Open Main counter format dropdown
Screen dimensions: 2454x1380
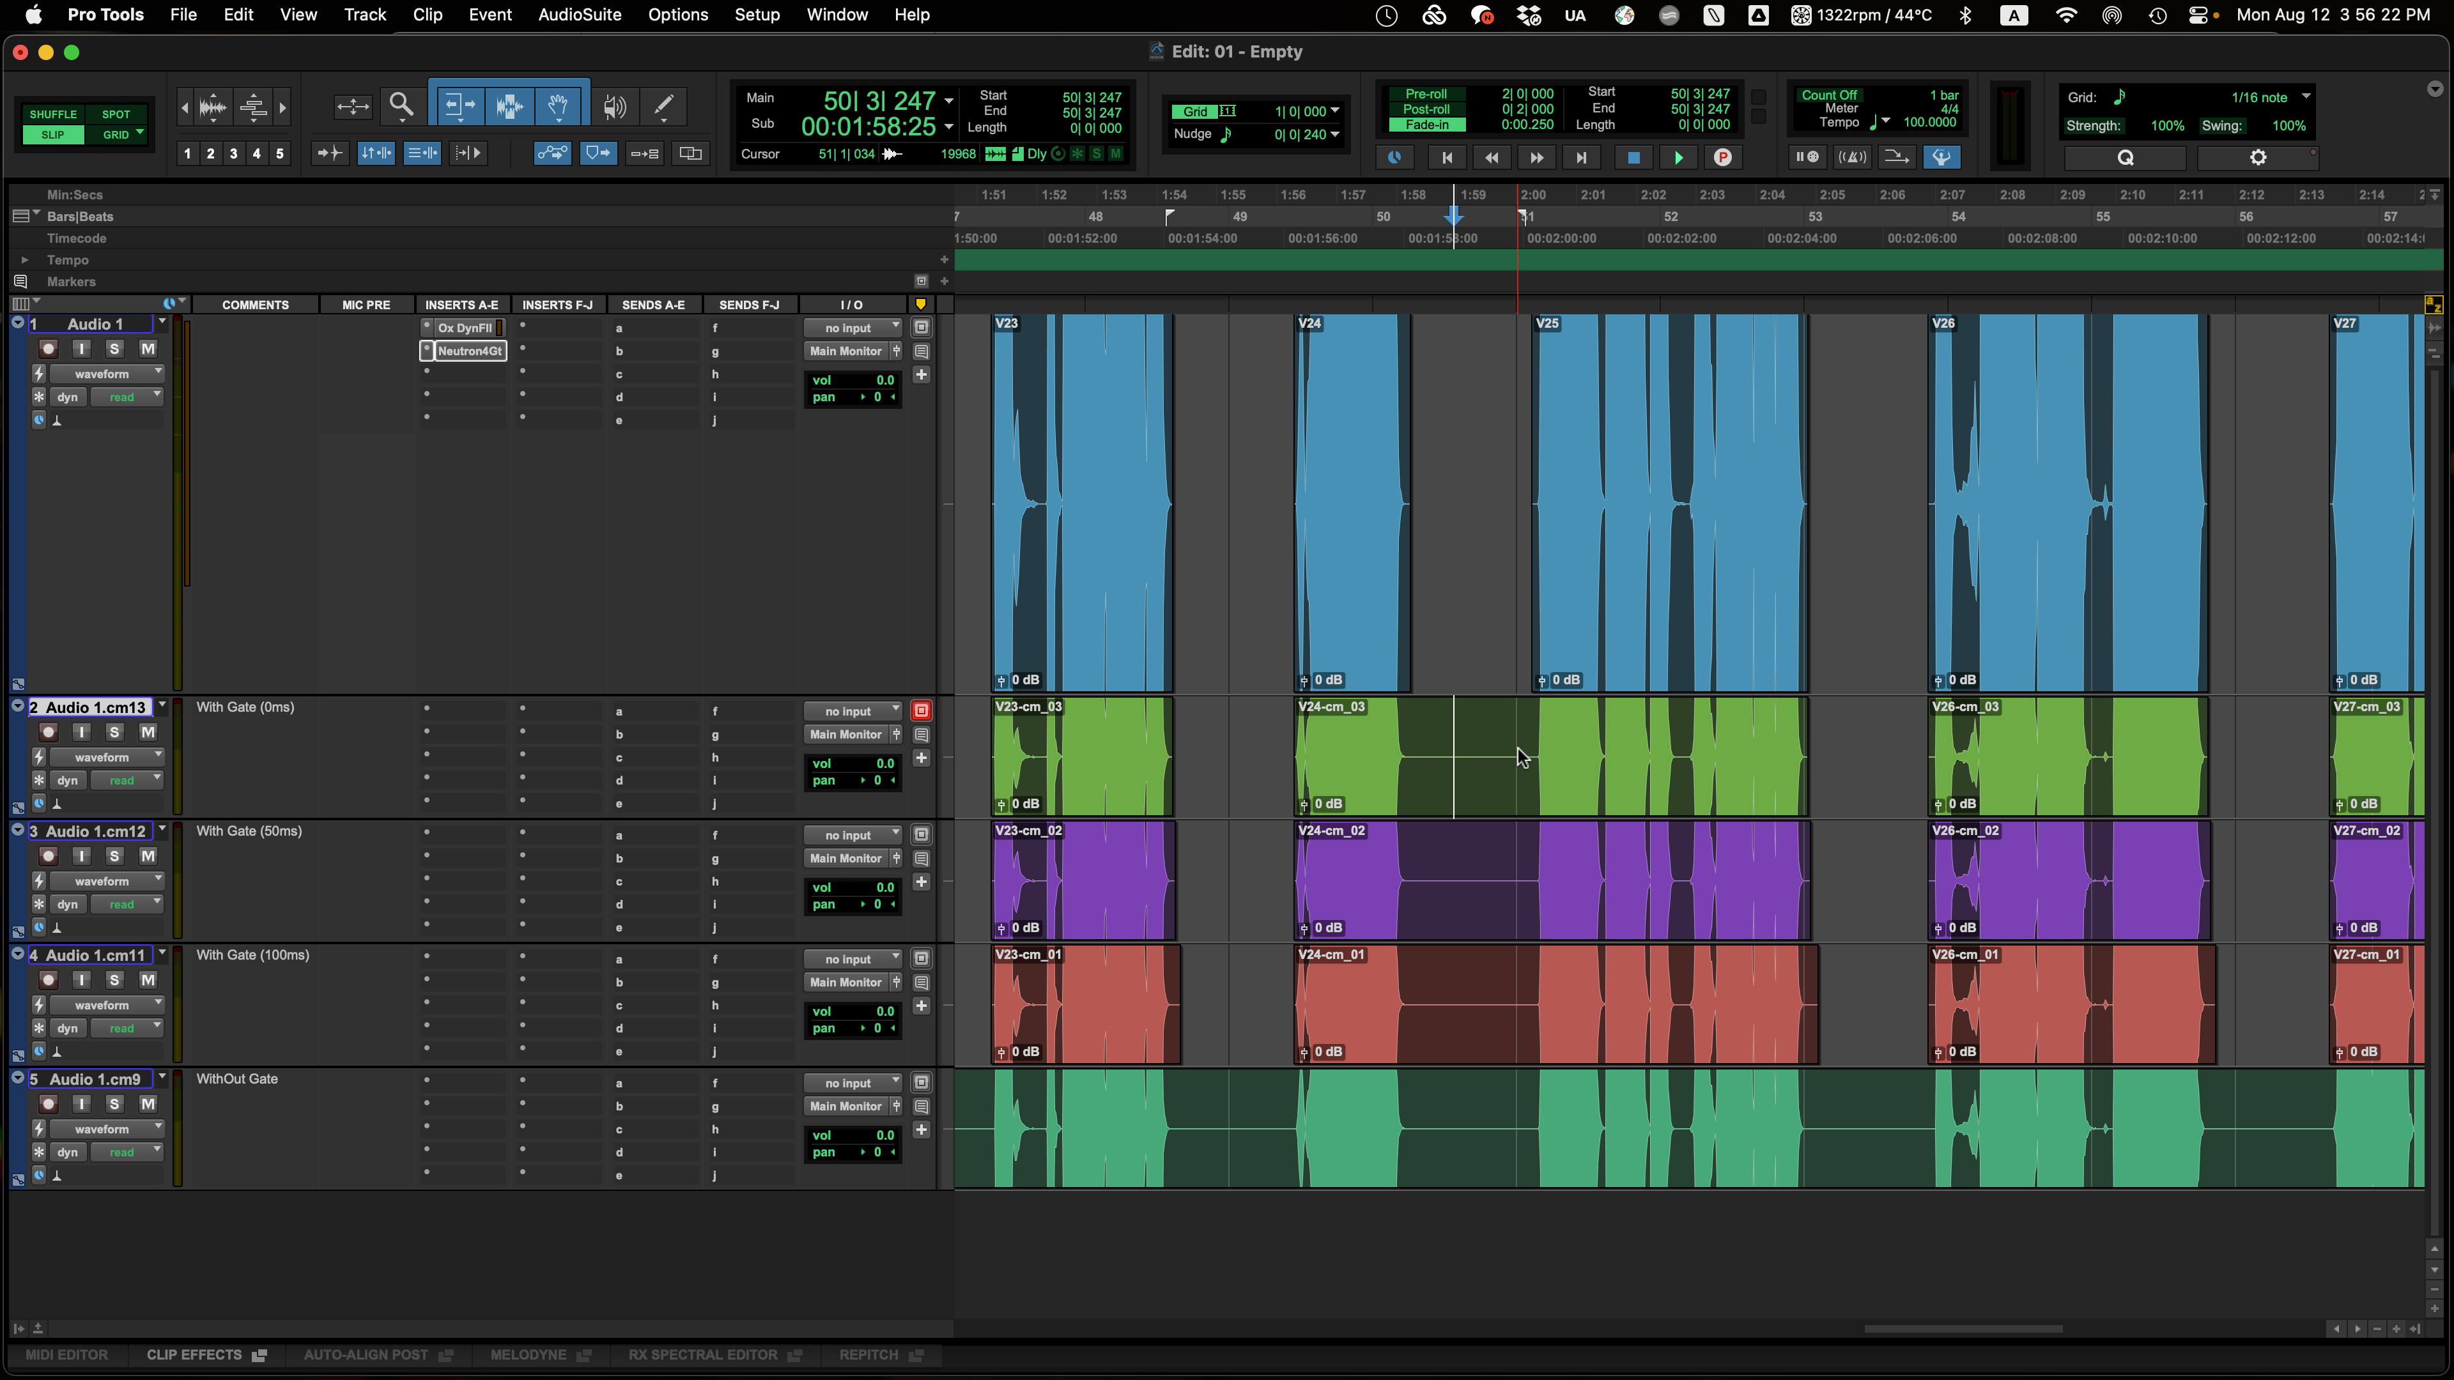tap(949, 100)
